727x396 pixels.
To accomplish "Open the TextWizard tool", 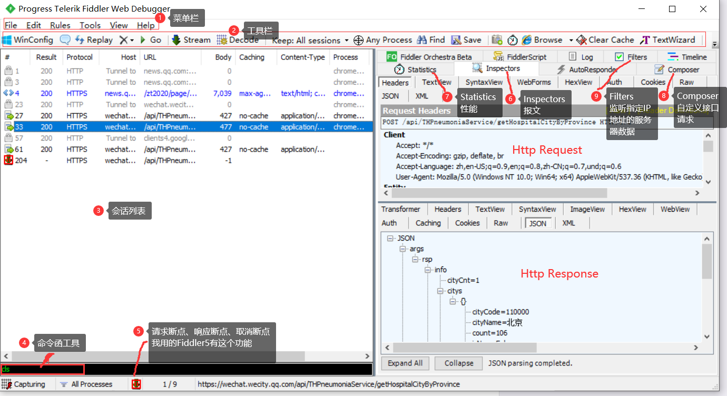I will tap(668, 40).
